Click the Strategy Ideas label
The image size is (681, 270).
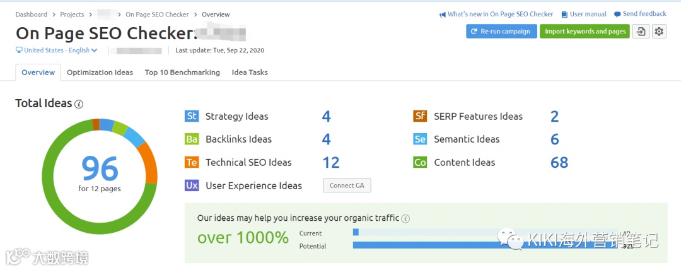[x=237, y=117]
